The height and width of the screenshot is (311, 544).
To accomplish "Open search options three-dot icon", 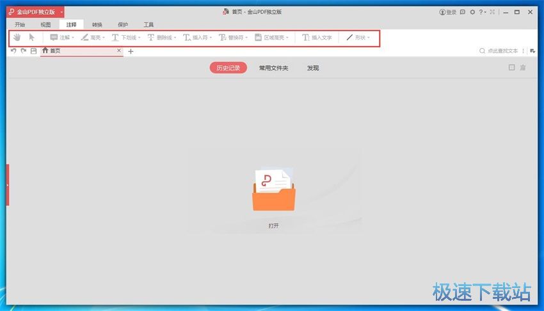I will click(x=523, y=51).
